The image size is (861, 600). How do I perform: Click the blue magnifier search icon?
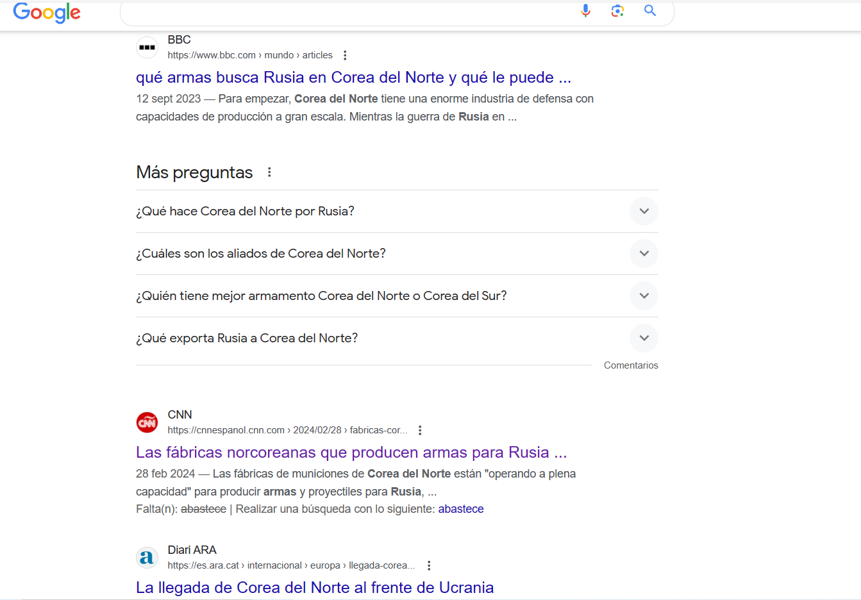pyautogui.click(x=650, y=10)
